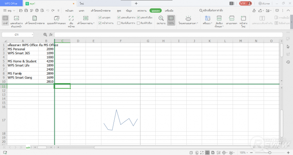The height and width of the screenshot is (155, 293).
Task: Click the print preview icon
Action: pyautogui.click(x=42, y=10)
